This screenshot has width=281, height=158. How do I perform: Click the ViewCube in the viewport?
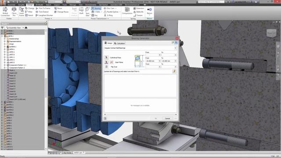pos(271,33)
